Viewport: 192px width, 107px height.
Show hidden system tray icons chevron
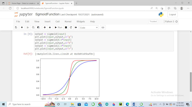tap(160, 104)
